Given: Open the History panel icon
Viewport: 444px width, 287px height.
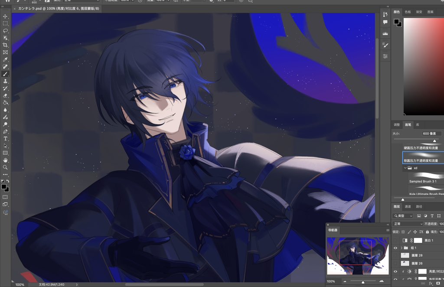Looking at the screenshot, I should pos(385,14).
